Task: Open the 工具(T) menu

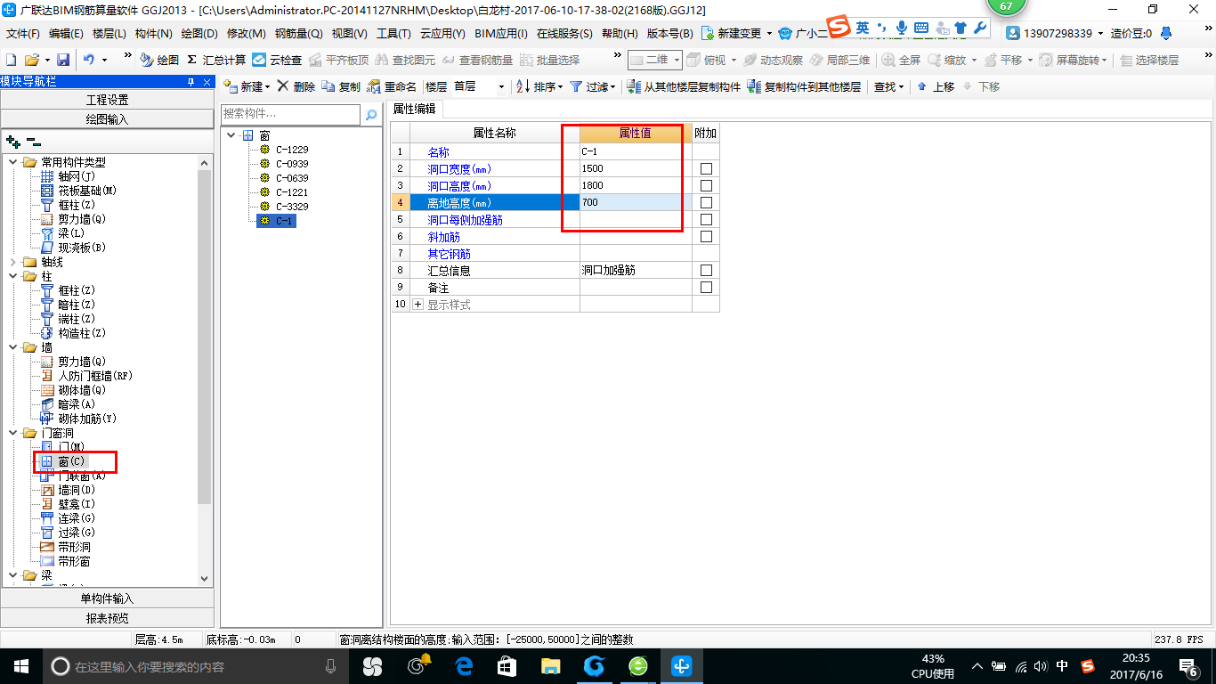Action: click(x=393, y=33)
